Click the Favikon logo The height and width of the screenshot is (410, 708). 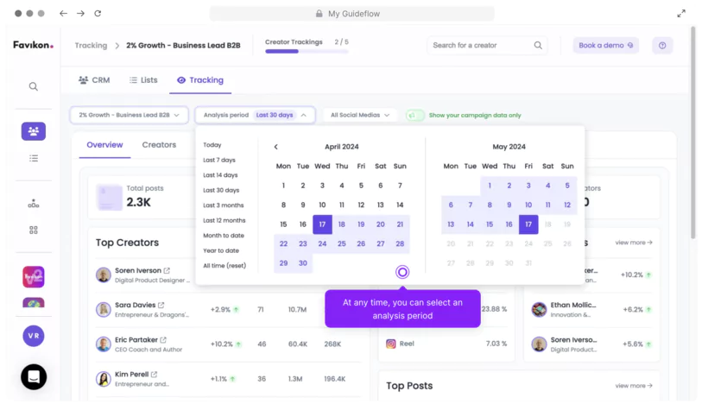[33, 45]
